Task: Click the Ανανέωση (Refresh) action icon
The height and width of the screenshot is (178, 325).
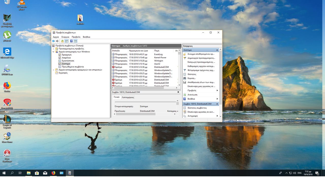Action: coord(185,95)
